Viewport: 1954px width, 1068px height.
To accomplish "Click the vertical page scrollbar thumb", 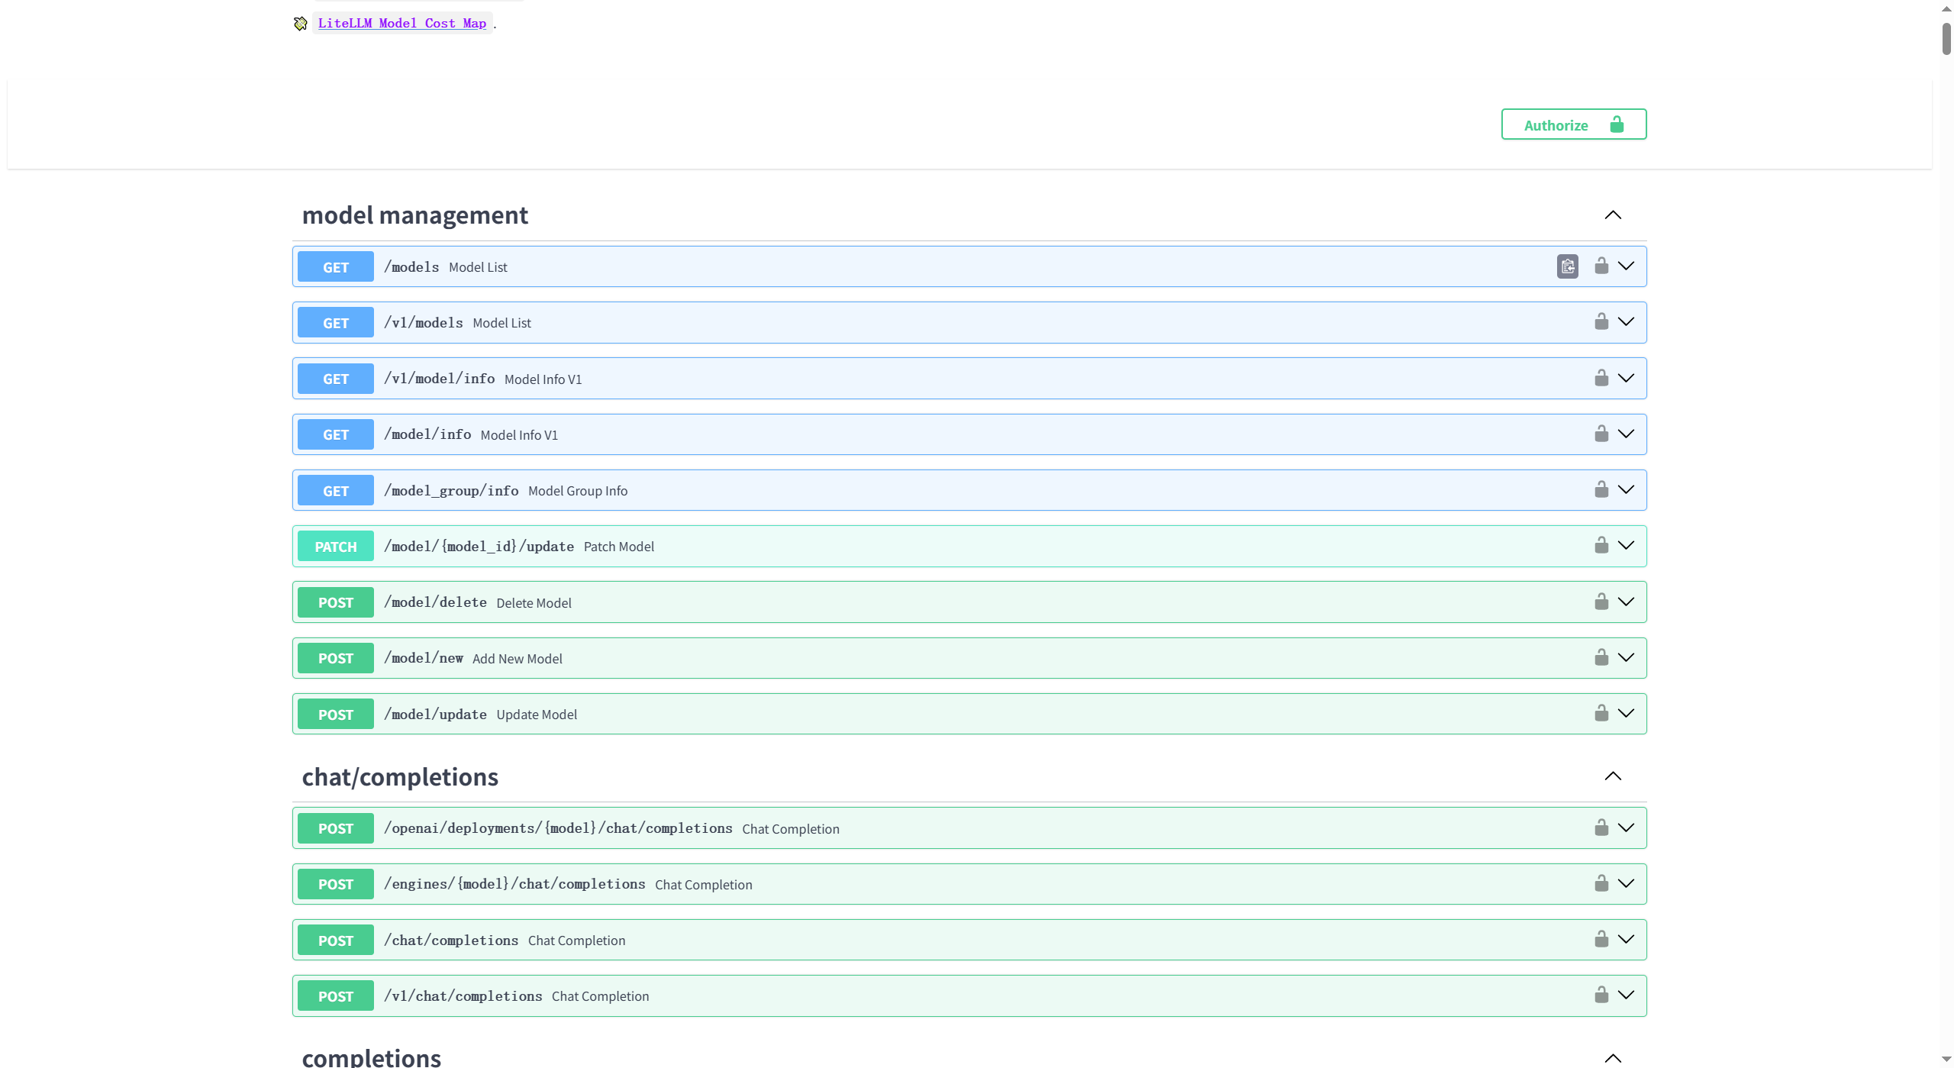I will point(1946,38).
